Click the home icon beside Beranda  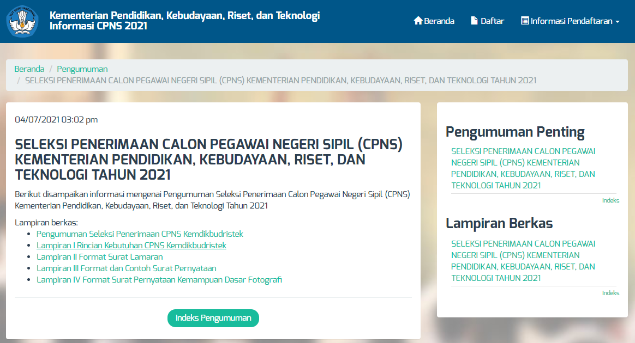[x=417, y=21]
